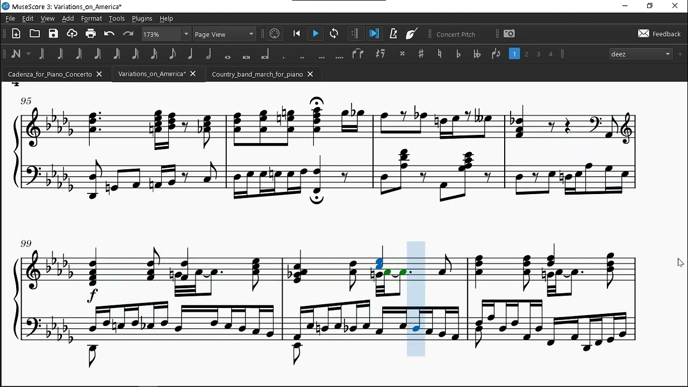Redo the undone action
Image resolution: width=688 pixels, height=387 pixels.
point(128,34)
